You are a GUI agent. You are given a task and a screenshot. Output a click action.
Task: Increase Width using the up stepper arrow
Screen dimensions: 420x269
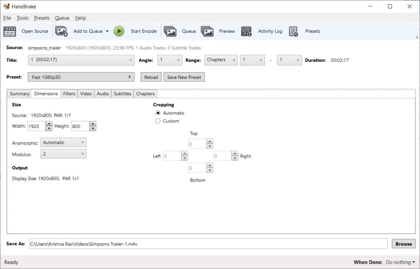click(x=49, y=124)
